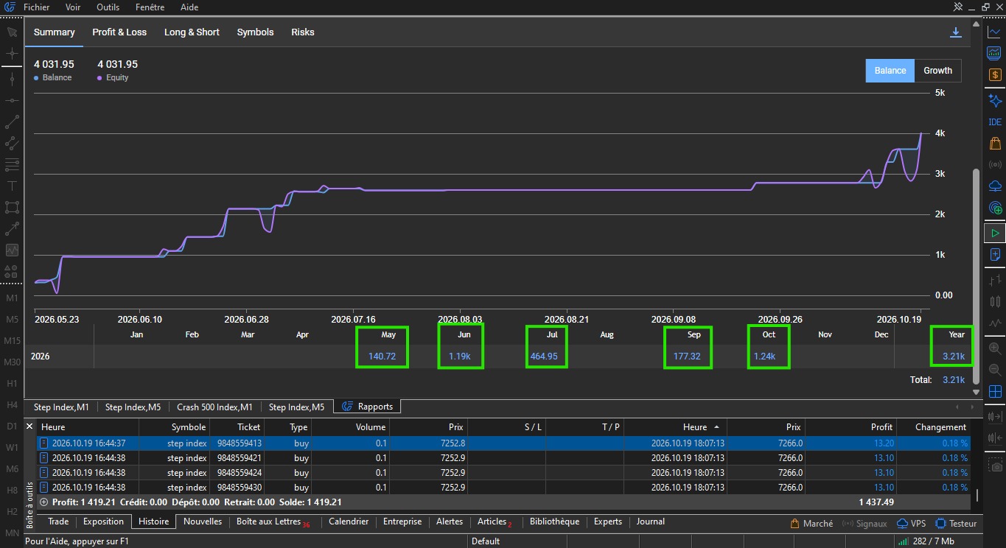
Task: Select the M1 timeframe
Action: click(12, 298)
